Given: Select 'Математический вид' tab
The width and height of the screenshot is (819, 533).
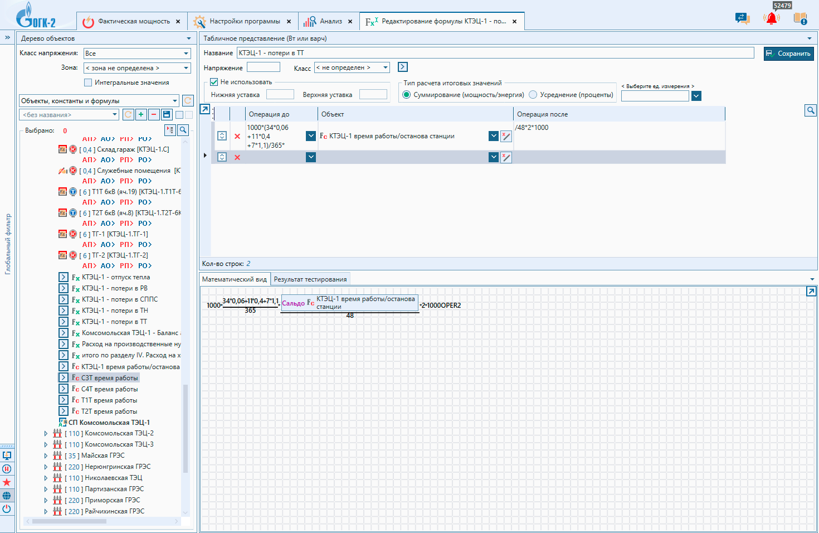Looking at the screenshot, I should (235, 279).
